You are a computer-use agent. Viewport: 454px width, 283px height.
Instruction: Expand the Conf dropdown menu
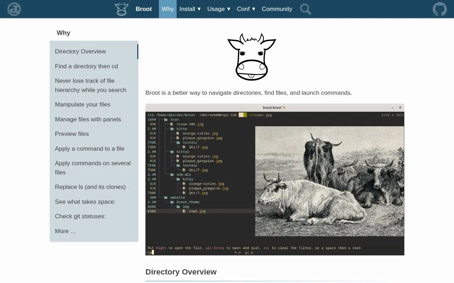(246, 9)
